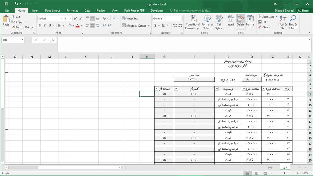Open Find & Select
This screenshot has height=176, width=313.
(x=293, y=22)
